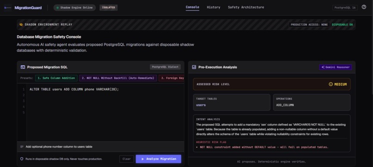Click the Clear button
The image size is (373, 167).
(126, 159)
